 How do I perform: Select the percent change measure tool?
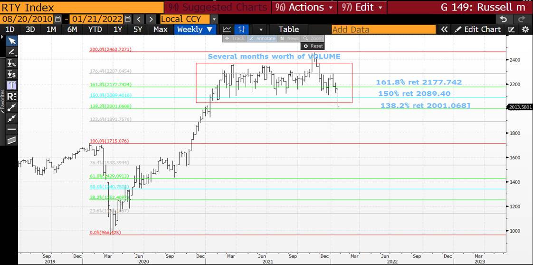tap(12, 63)
